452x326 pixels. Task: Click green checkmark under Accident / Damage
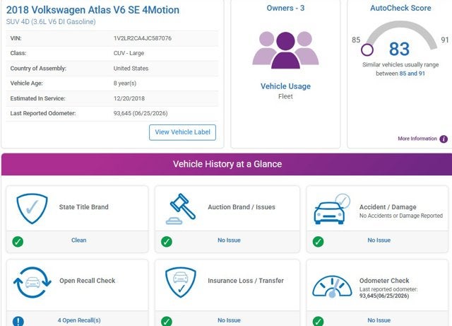pyautogui.click(x=319, y=241)
